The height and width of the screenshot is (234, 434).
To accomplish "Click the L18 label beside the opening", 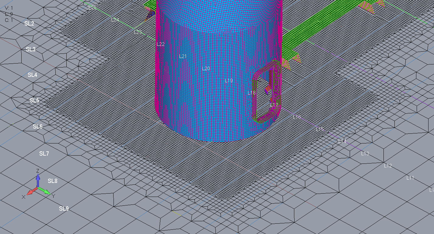I will 251,93.
